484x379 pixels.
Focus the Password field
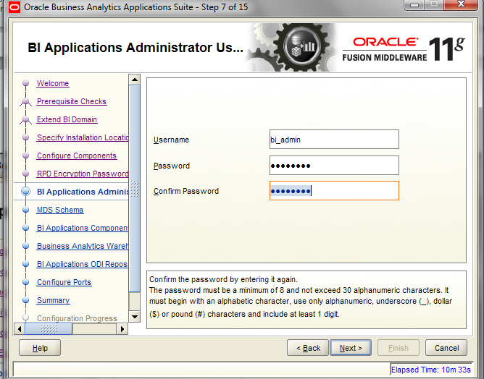334,166
